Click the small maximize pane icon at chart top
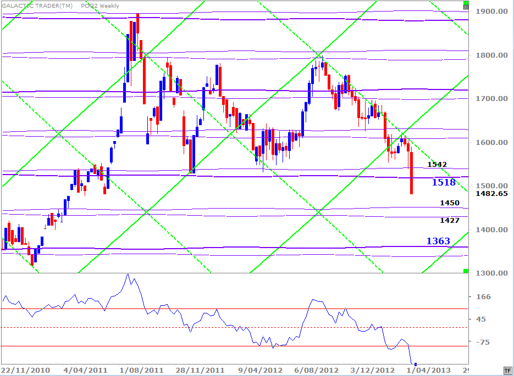514x376 pixels. pos(466,7)
